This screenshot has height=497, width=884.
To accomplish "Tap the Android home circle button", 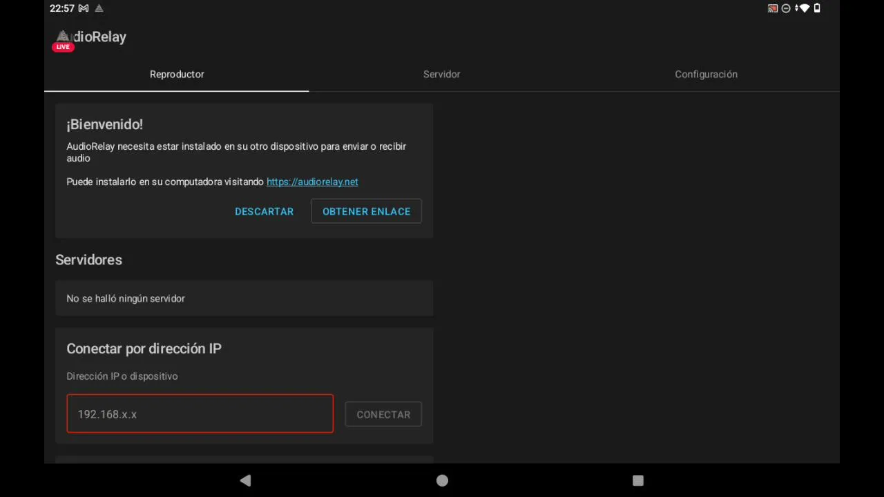I will click(442, 480).
